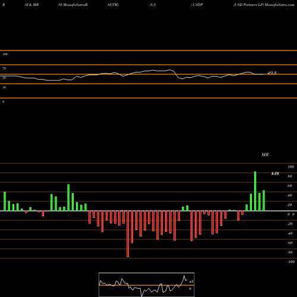Click the last green bar in MR histogram
The width and height of the screenshot is (297, 297).
pos(264,201)
